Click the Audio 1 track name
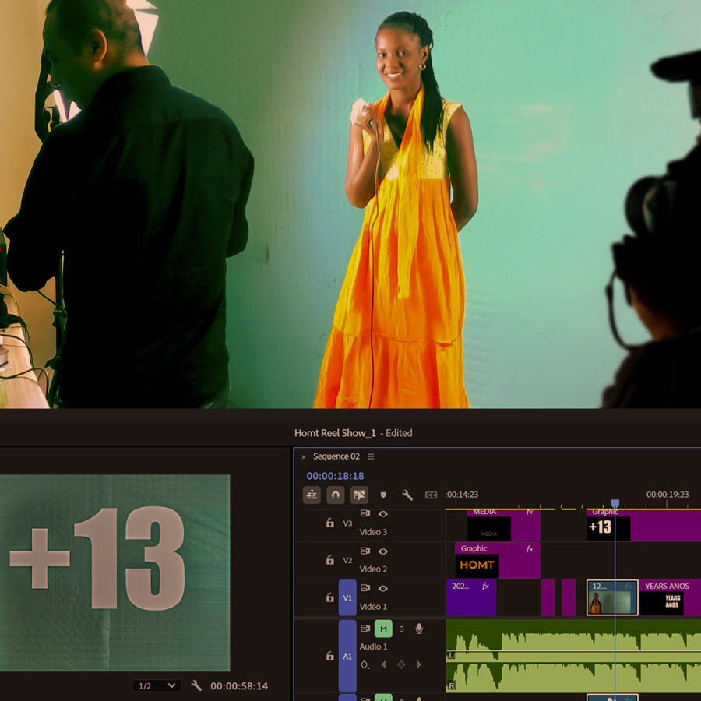The image size is (701, 701). (373, 646)
